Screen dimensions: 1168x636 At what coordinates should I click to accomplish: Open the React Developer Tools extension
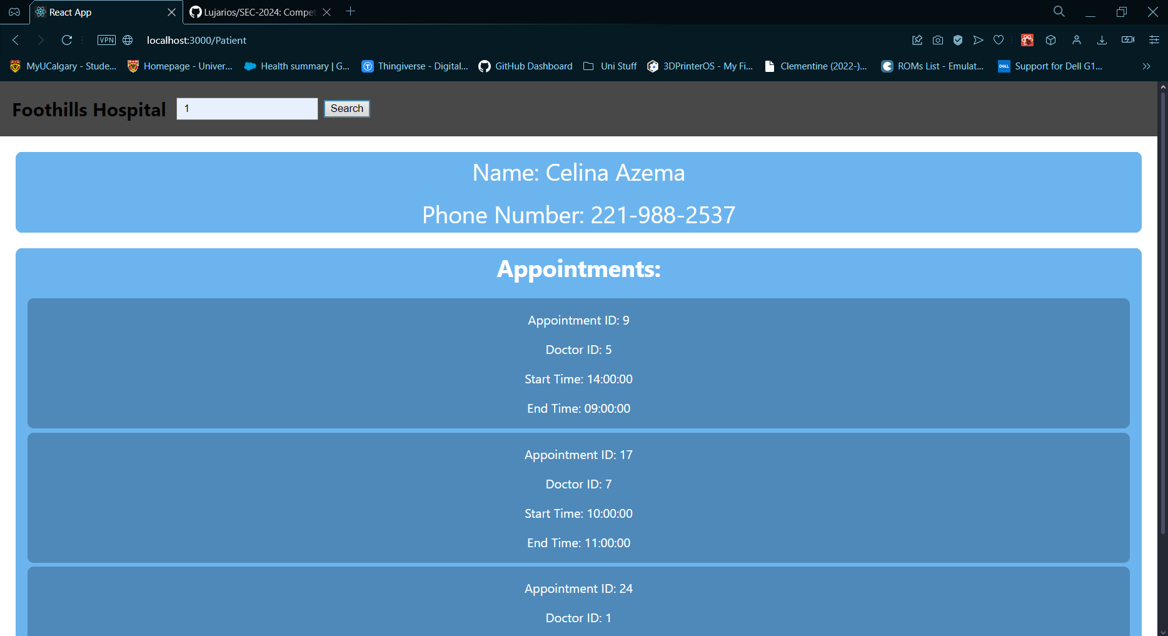(x=1027, y=40)
